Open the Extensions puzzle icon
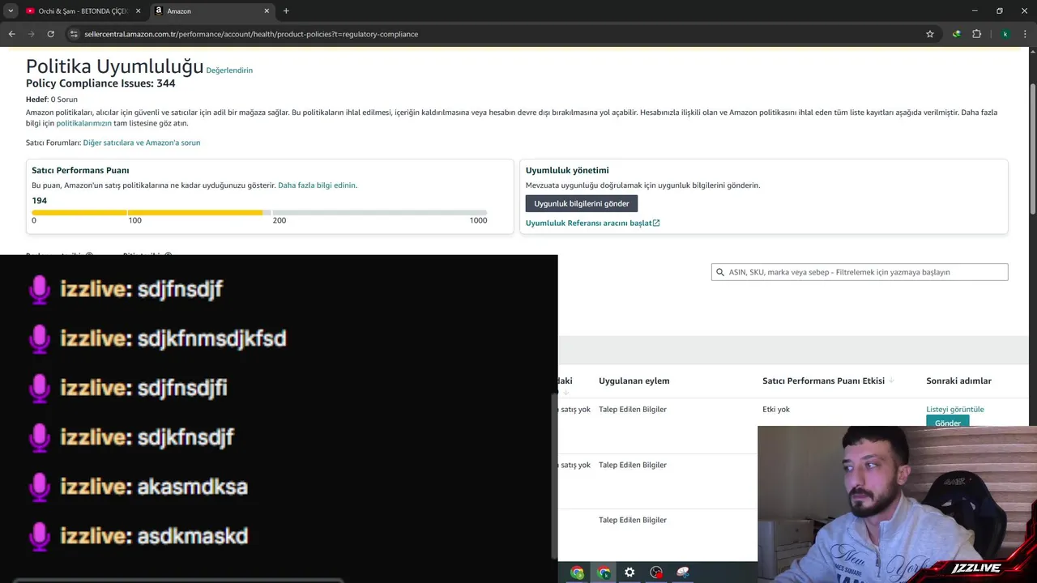Image resolution: width=1037 pixels, height=583 pixels. 976,34
